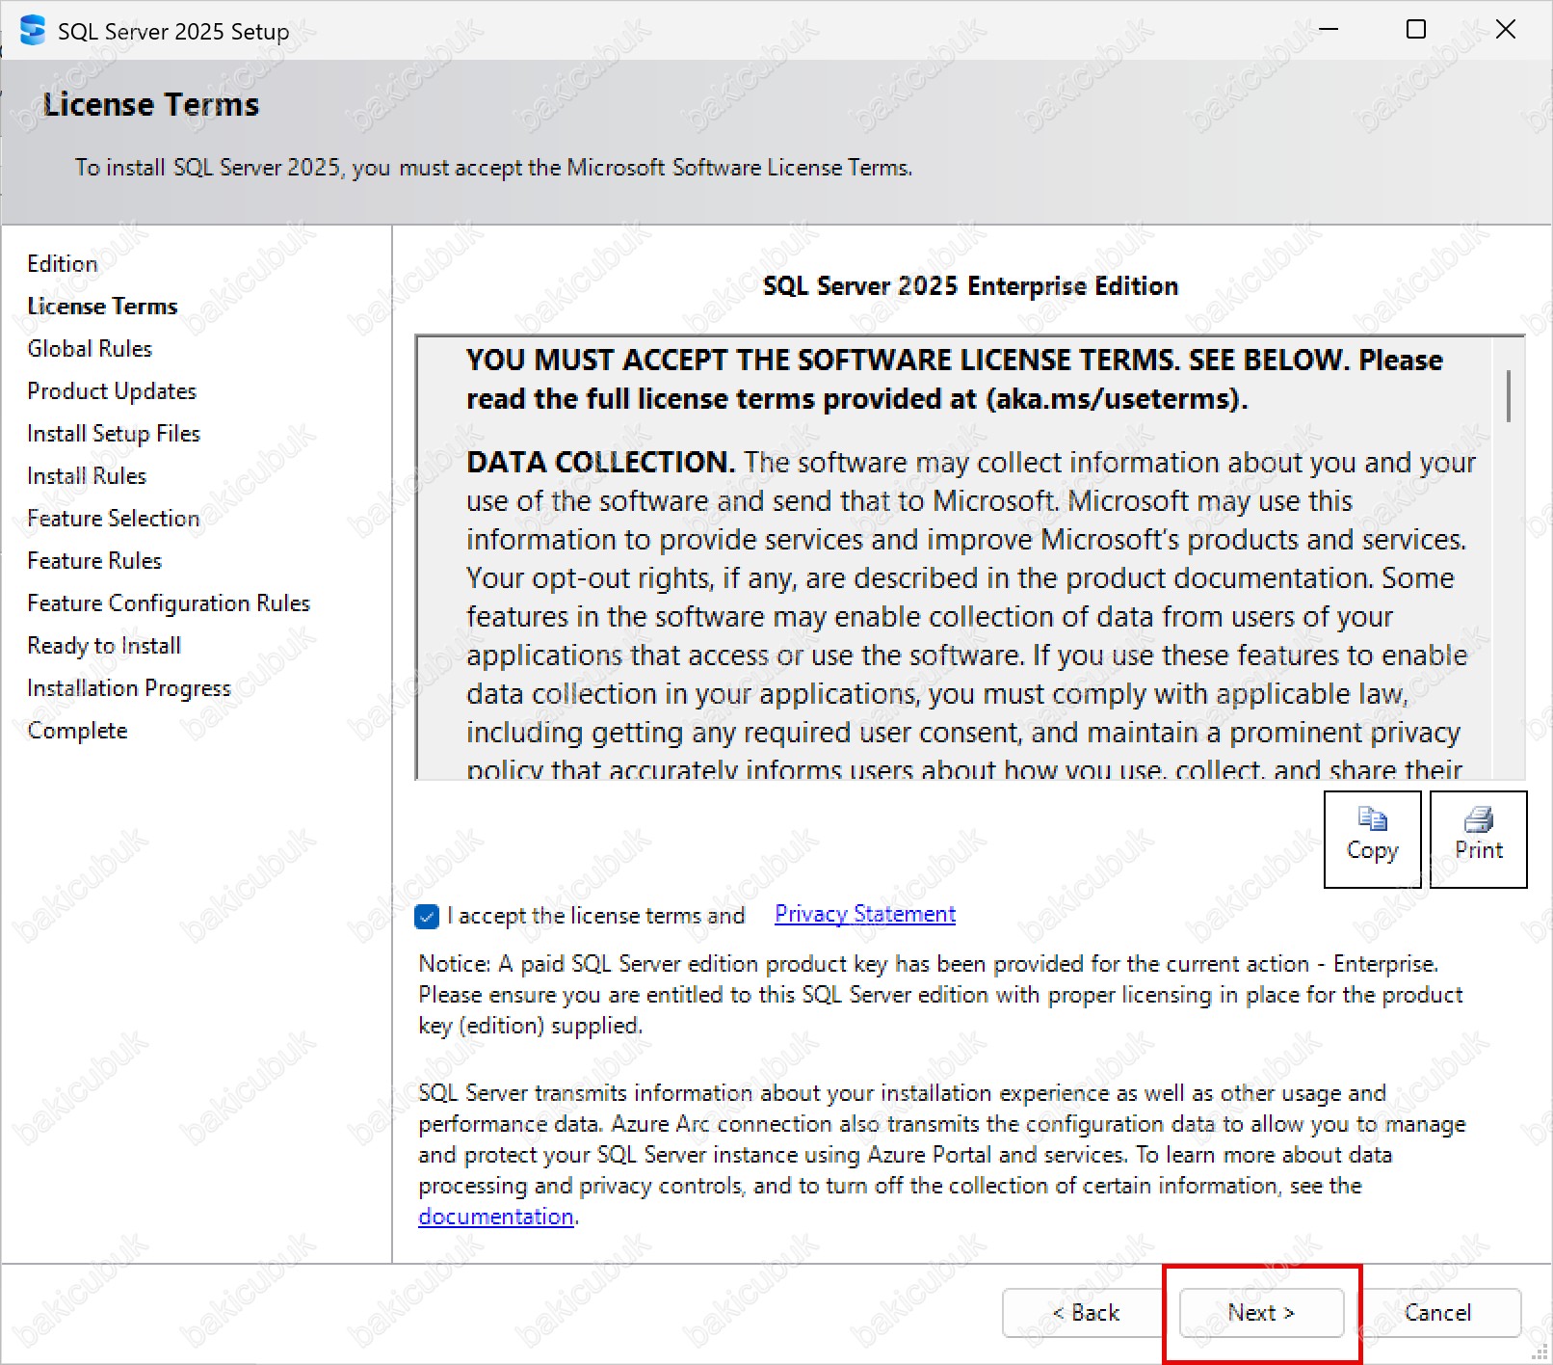Uncheck the accept license terms checkbox
This screenshot has width=1553, height=1365.
[427, 916]
